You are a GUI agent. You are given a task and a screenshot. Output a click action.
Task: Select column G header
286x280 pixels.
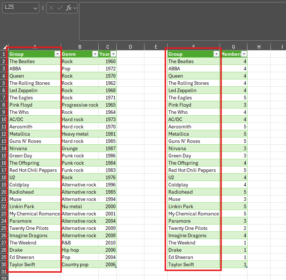233,47
